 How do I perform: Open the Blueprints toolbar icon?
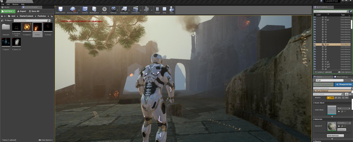point(124,10)
